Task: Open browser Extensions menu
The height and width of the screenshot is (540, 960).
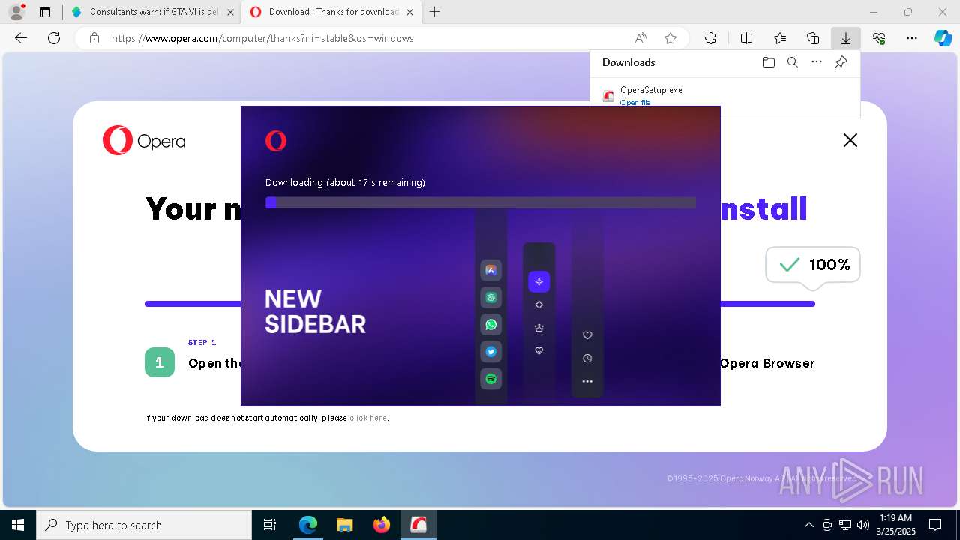Action: click(x=710, y=38)
